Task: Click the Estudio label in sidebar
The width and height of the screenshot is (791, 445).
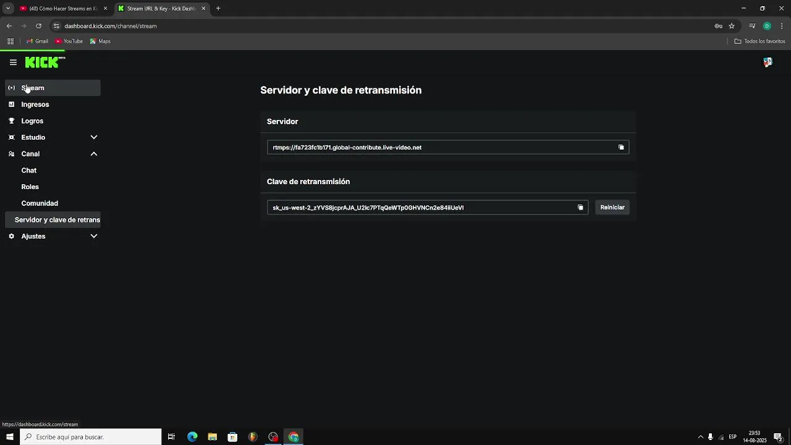Action: click(x=33, y=137)
